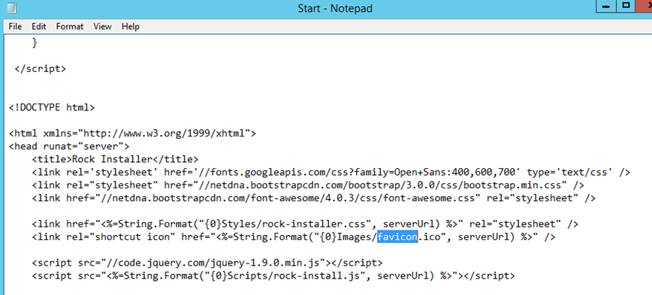Click the head runat="server" line
This screenshot has height=295, width=652.
(69, 146)
